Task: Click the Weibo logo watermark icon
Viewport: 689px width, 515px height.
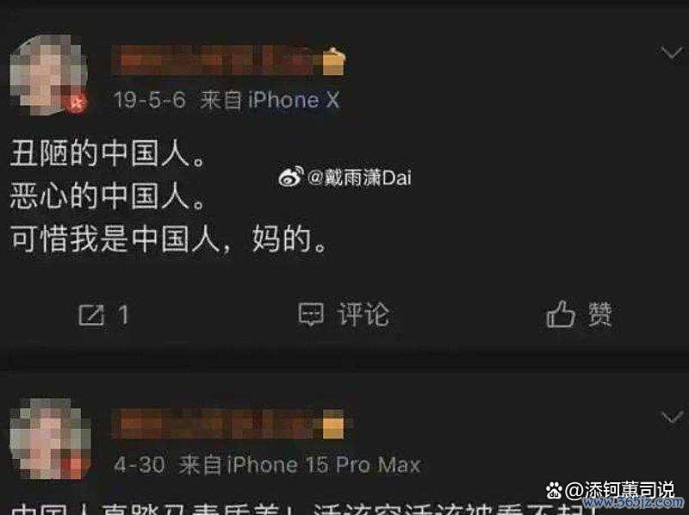Action: [291, 177]
